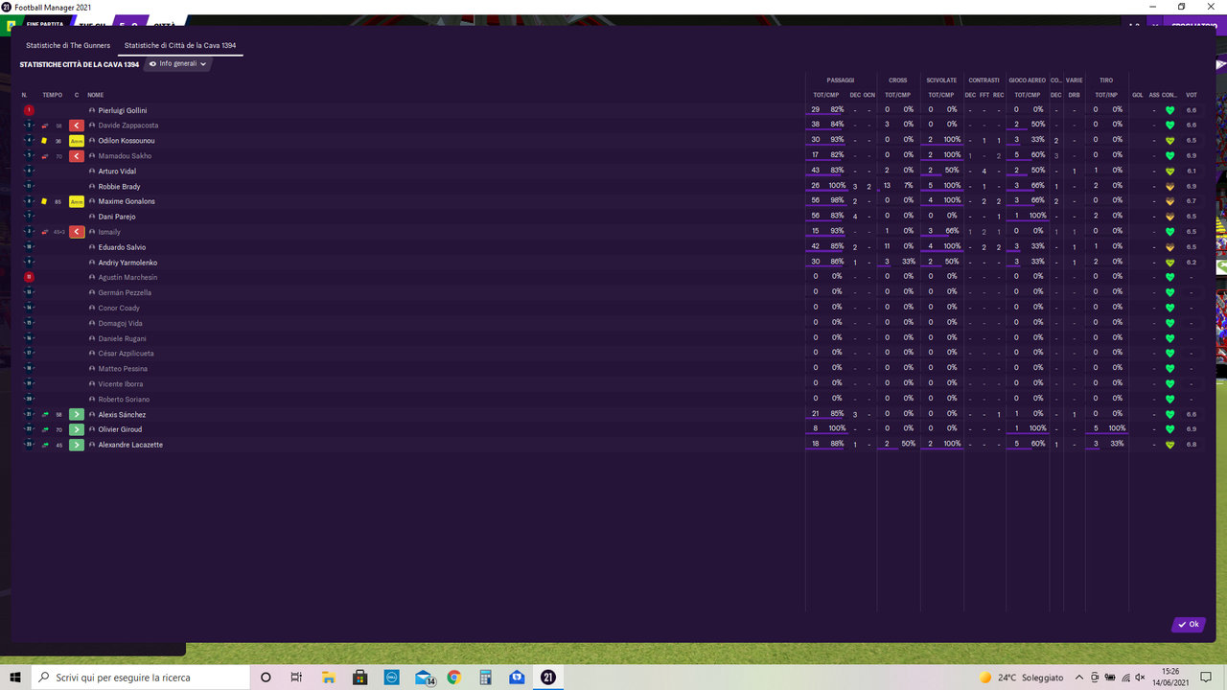Click the orange condition heart for Robbie Brady

1169,186
